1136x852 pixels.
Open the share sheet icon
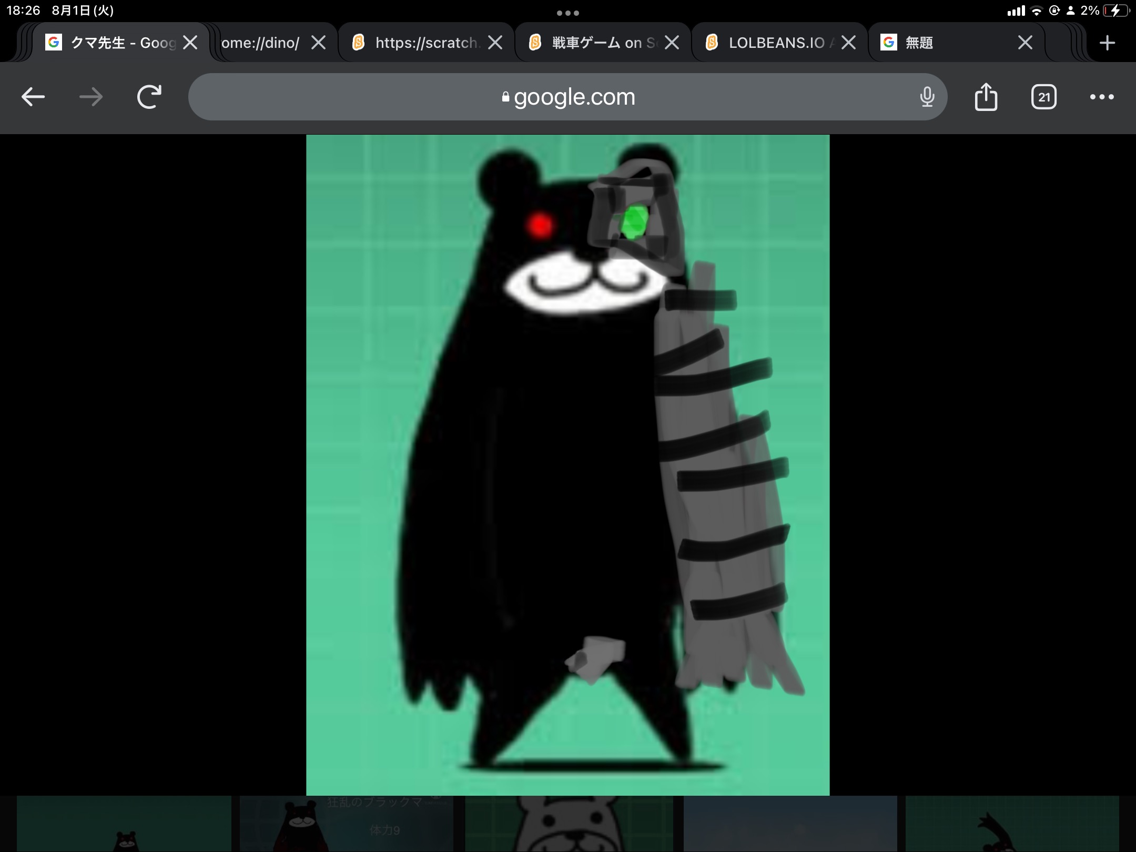(x=986, y=97)
